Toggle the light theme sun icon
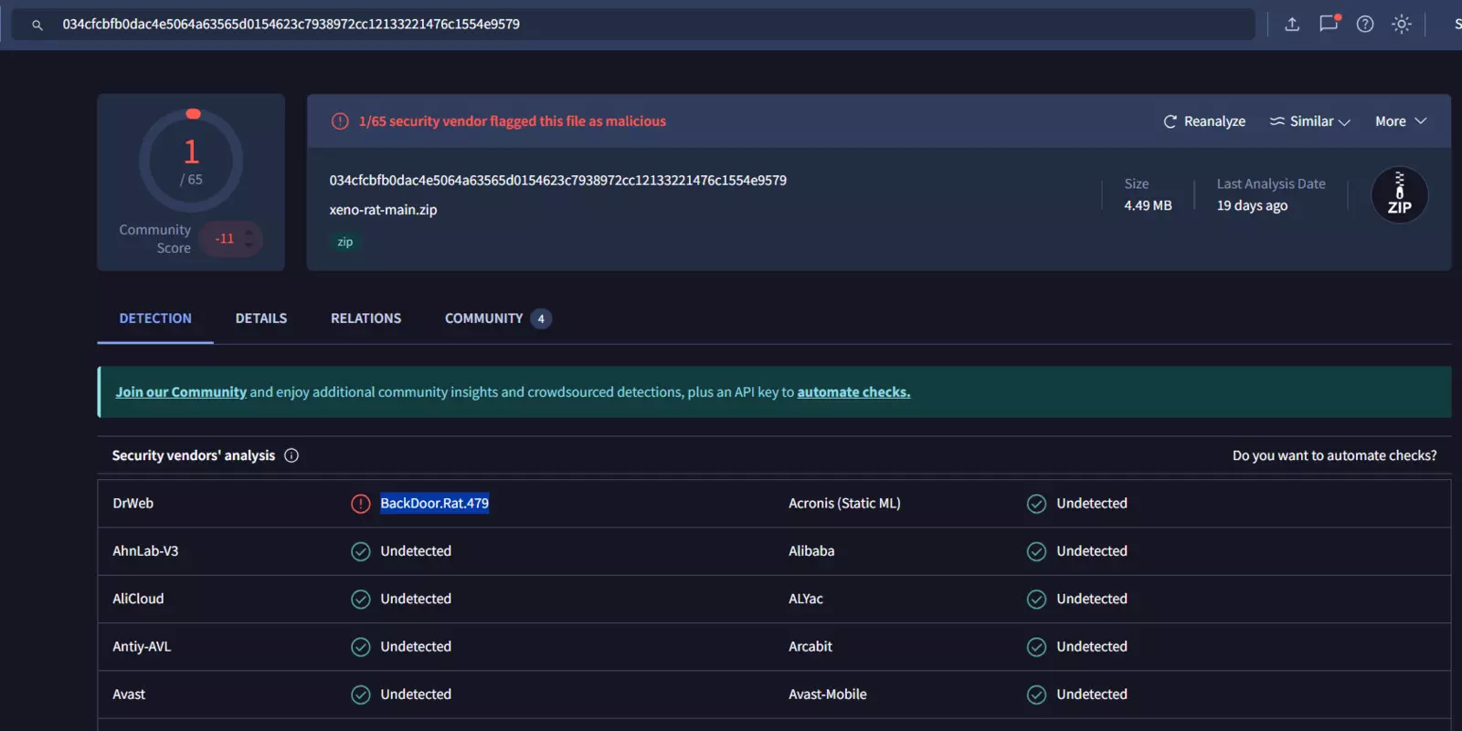 (x=1402, y=25)
